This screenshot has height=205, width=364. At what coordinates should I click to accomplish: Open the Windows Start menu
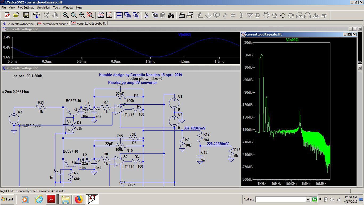coord(7,199)
